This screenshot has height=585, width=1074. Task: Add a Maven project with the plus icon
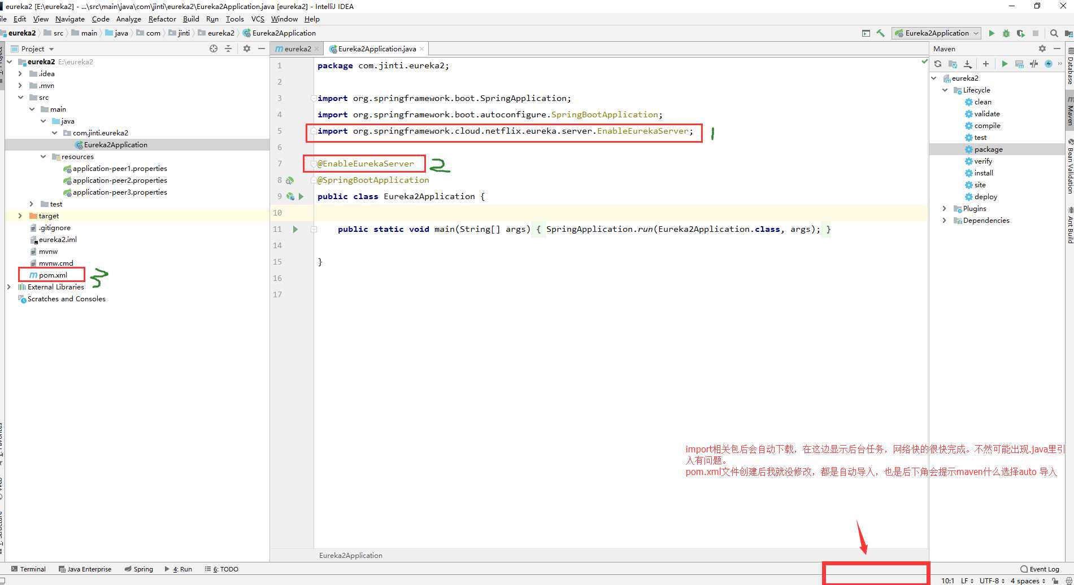986,64
